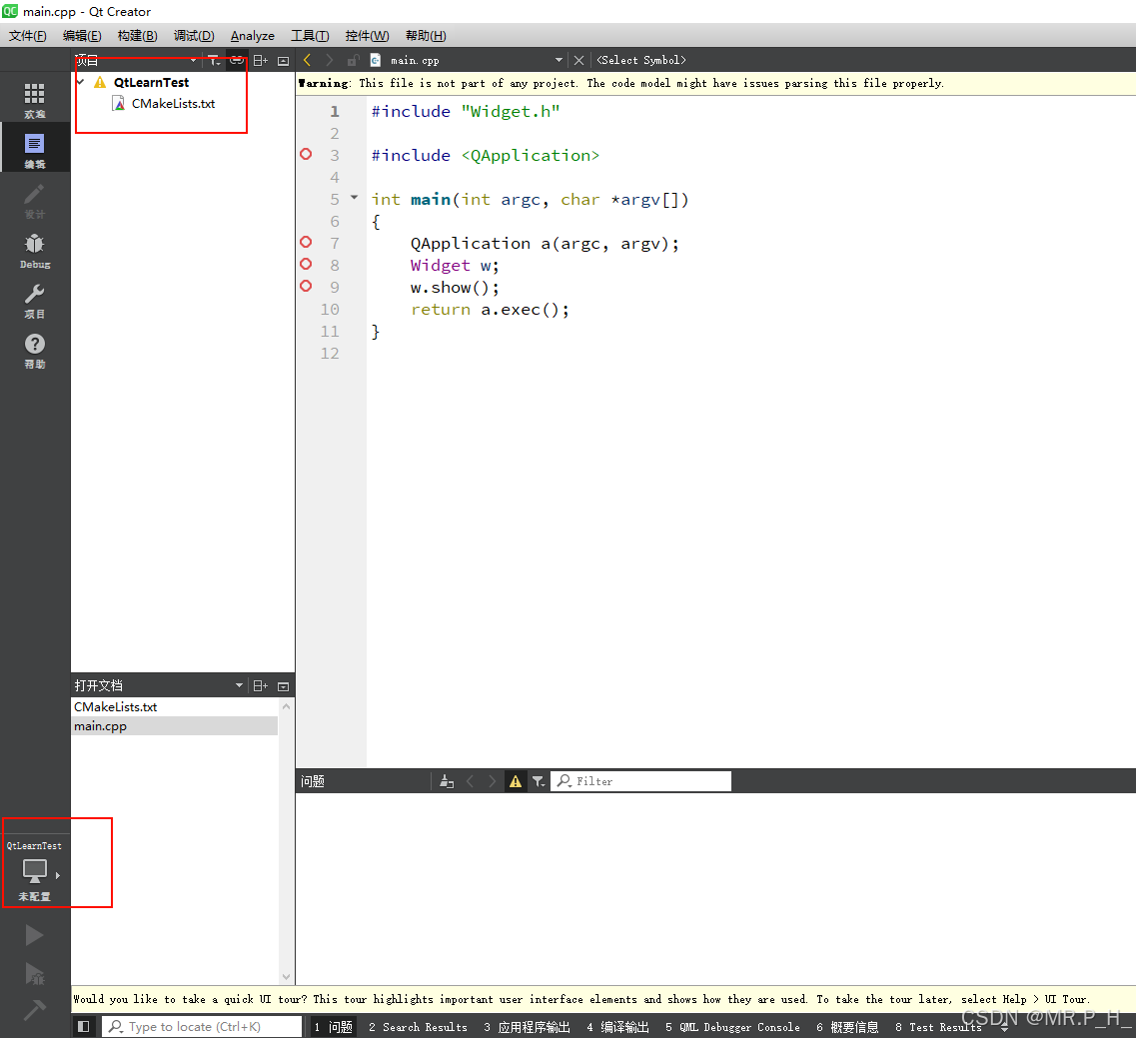
Task: Open the 构建(B) menu
Action: point(137,36)
